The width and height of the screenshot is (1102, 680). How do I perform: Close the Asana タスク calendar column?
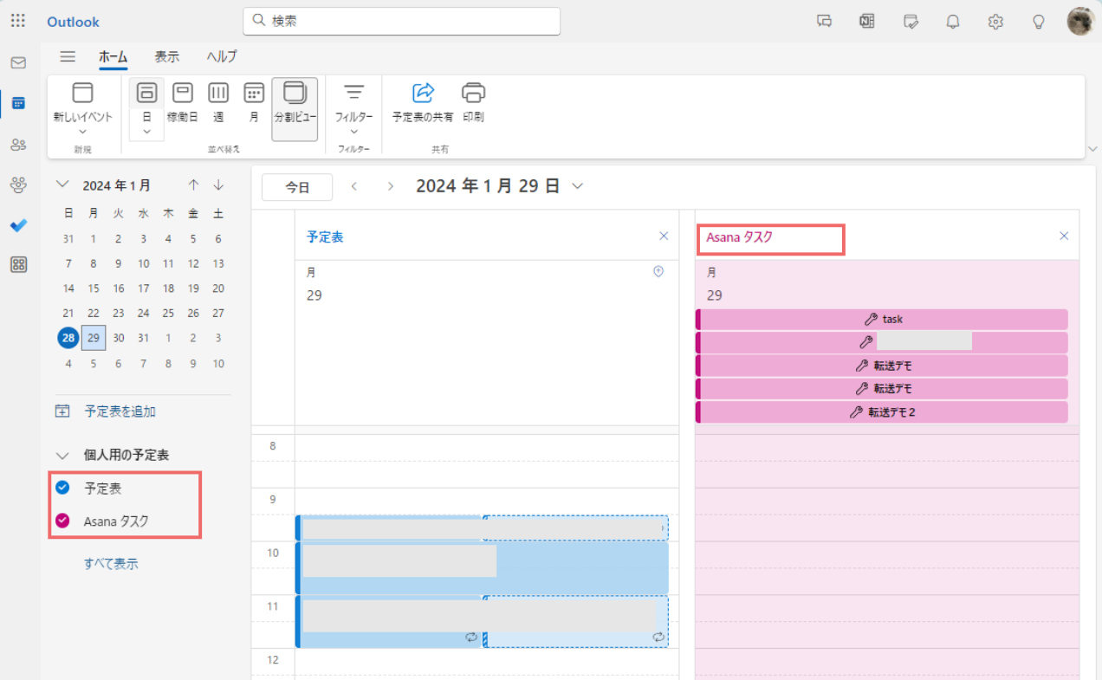click(x=1064, y=236)
